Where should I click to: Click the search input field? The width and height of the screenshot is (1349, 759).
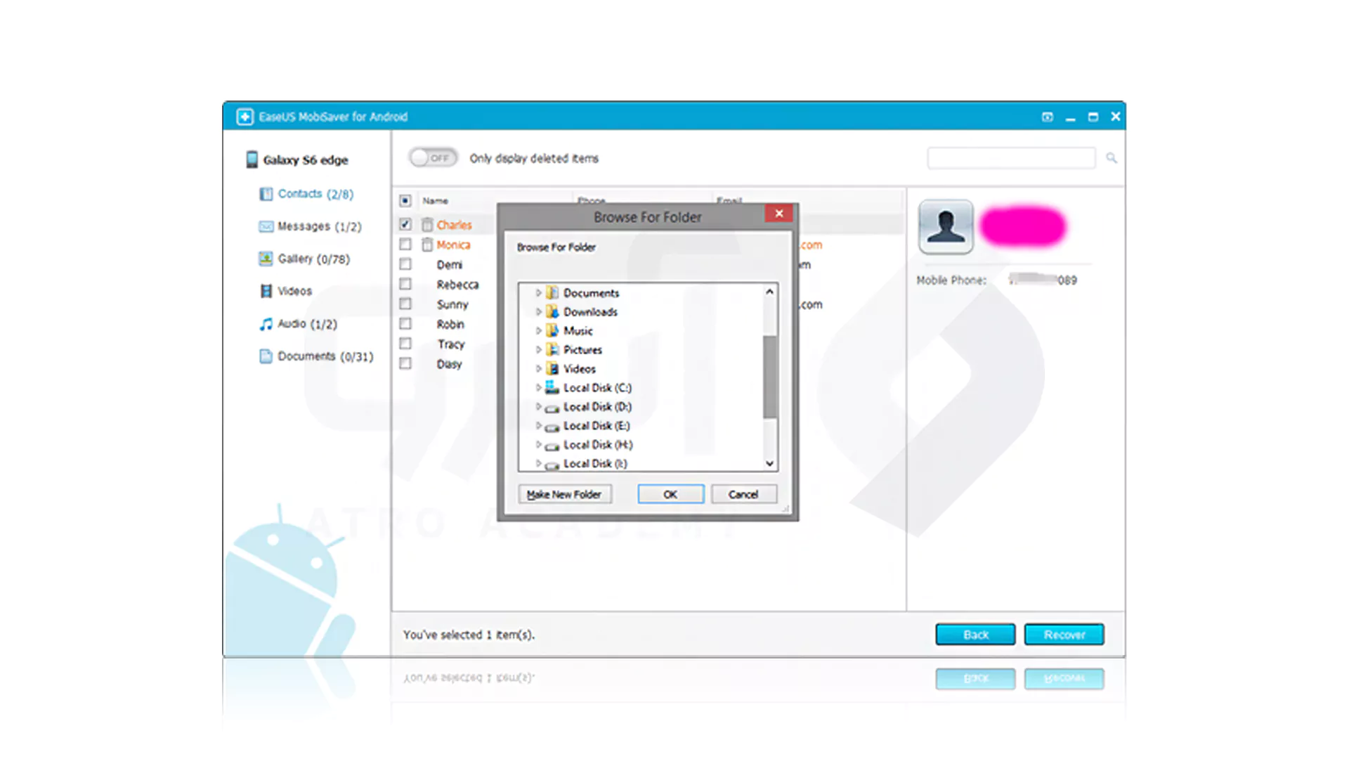pos(1011,158)
